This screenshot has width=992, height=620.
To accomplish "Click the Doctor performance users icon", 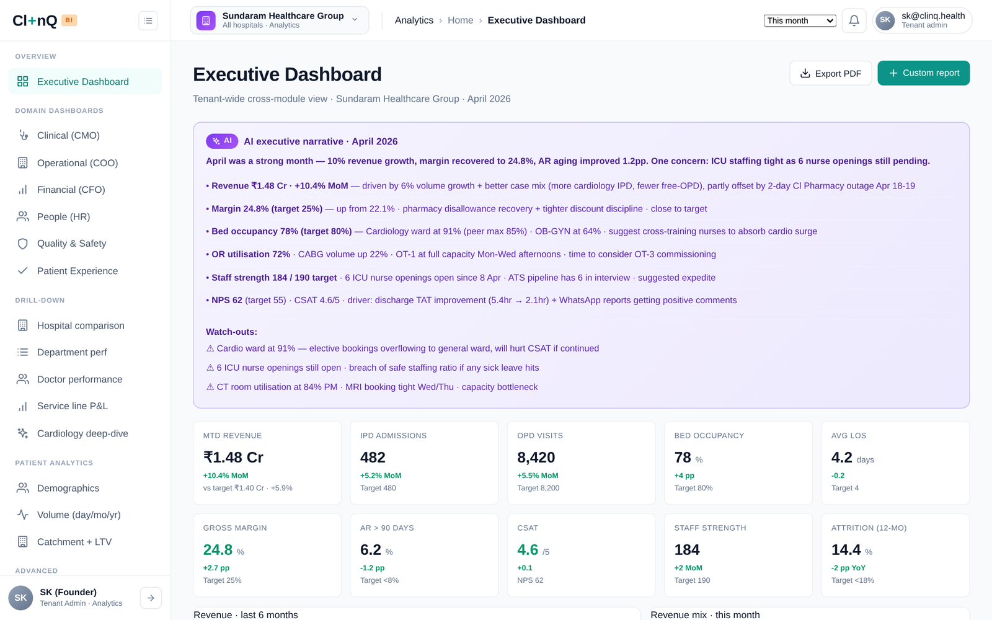I will point(23,379).
